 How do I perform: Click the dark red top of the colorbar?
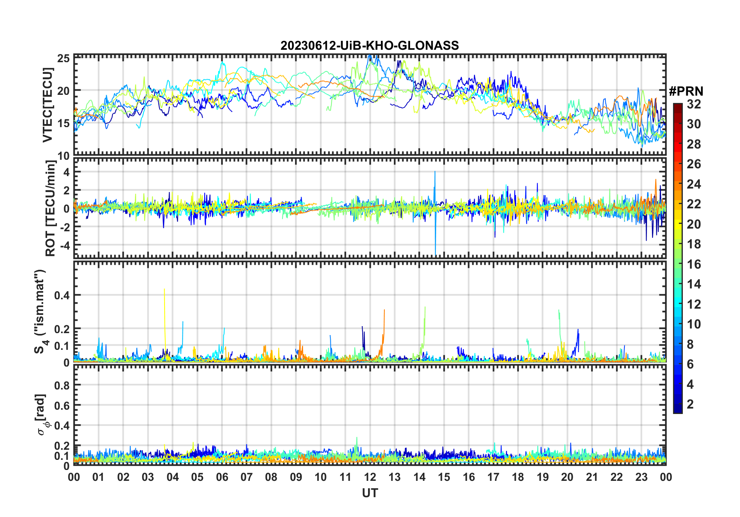677,106
